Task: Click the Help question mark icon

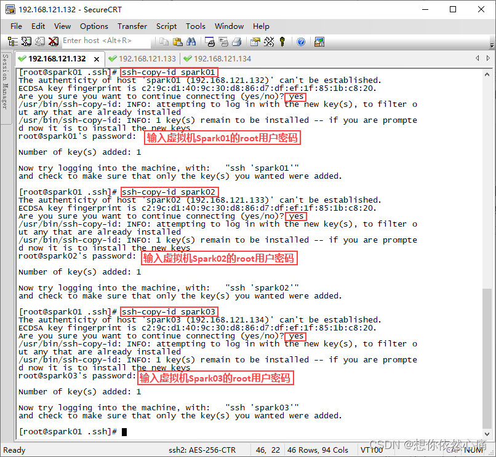Action: (301, 42)
